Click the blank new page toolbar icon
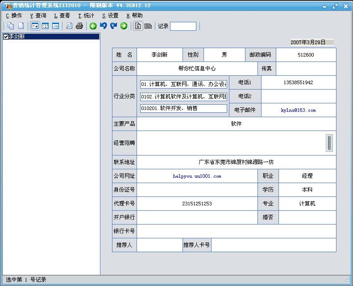The image size is (353, 286). click(x=21, y=26)
